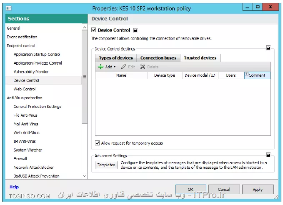Sort by the Users column header
This screenshot has width=283, height=205.
[x=231, y=75]
